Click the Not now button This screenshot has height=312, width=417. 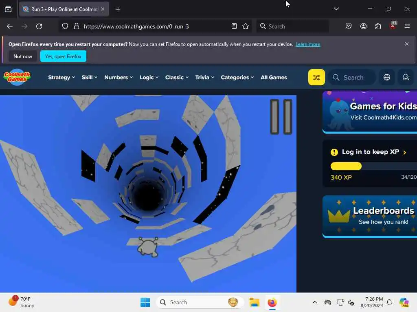[x=23, y=56]
